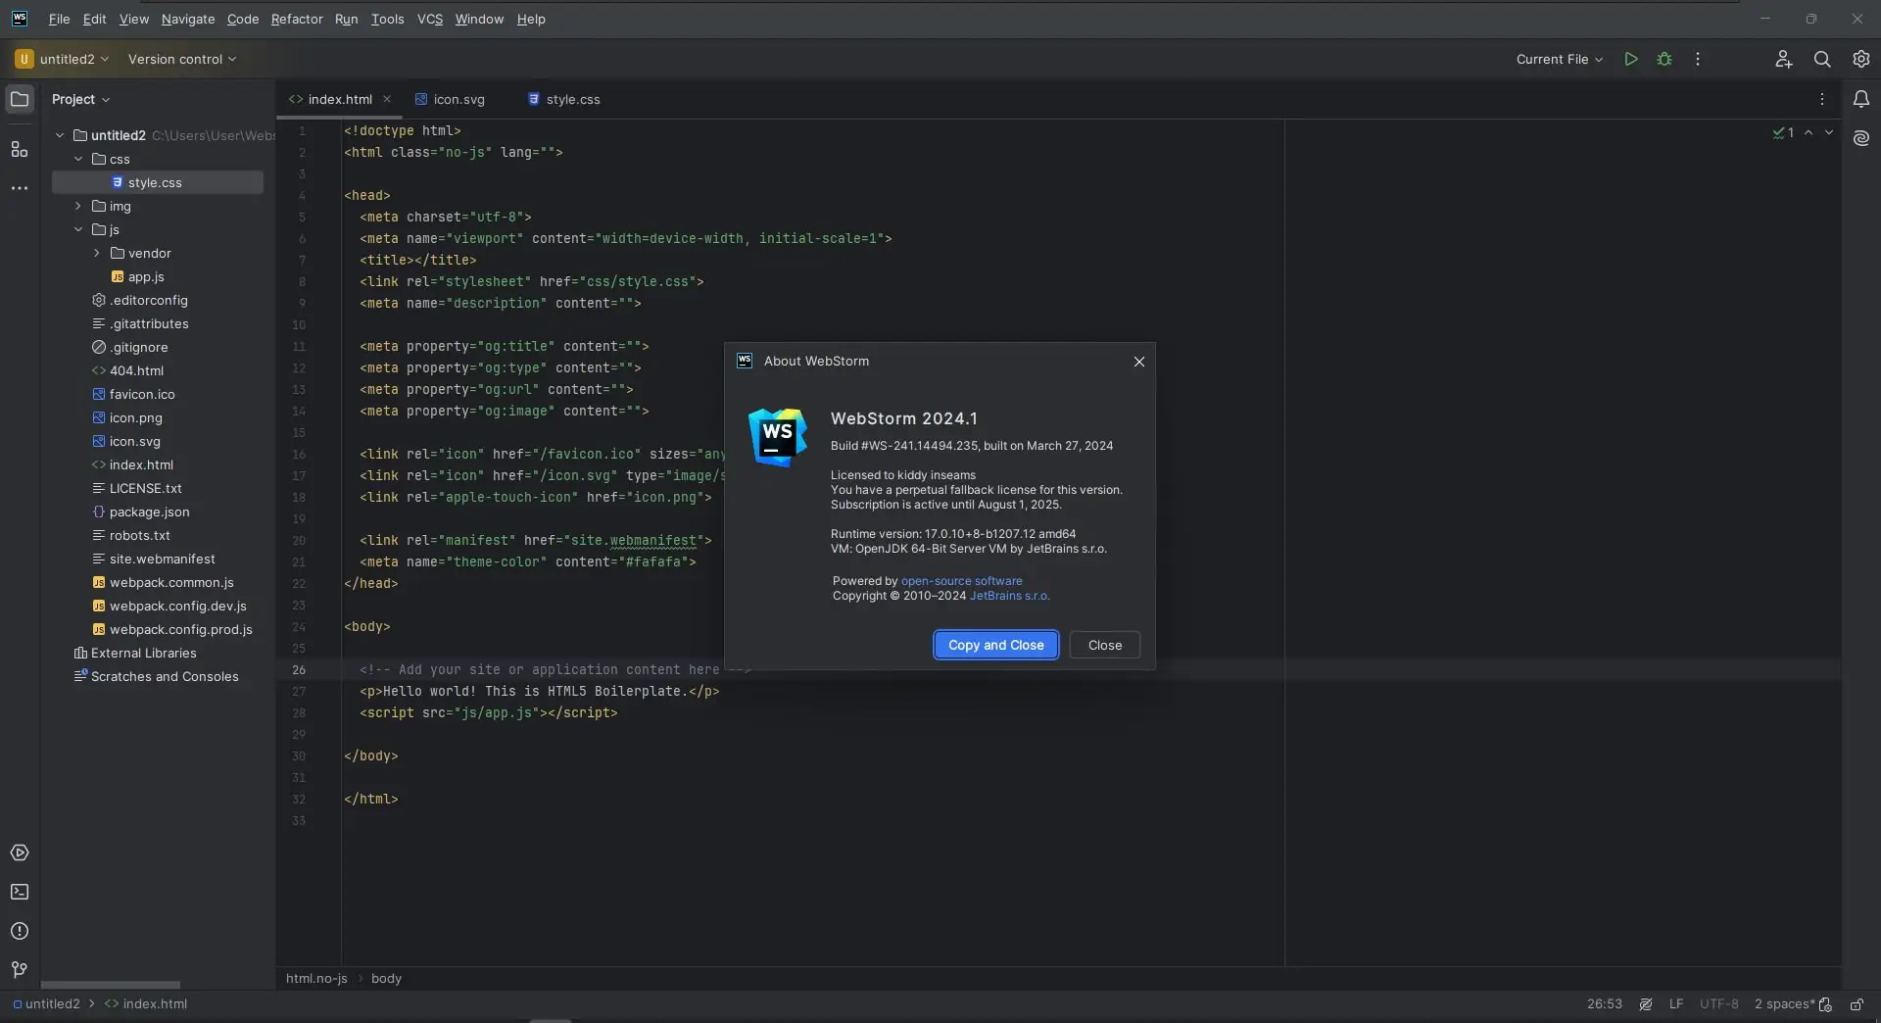This screenshot has width=1881, height=1023.
Task: Collapse the js folder
Action: (x=78, y=229)
